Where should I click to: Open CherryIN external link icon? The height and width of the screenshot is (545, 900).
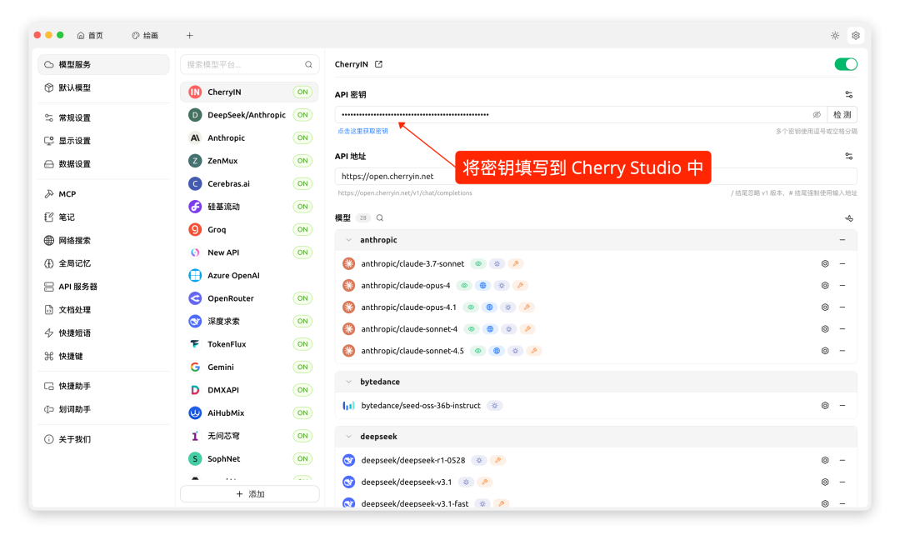pyautogui.click(x=379, y=64)
